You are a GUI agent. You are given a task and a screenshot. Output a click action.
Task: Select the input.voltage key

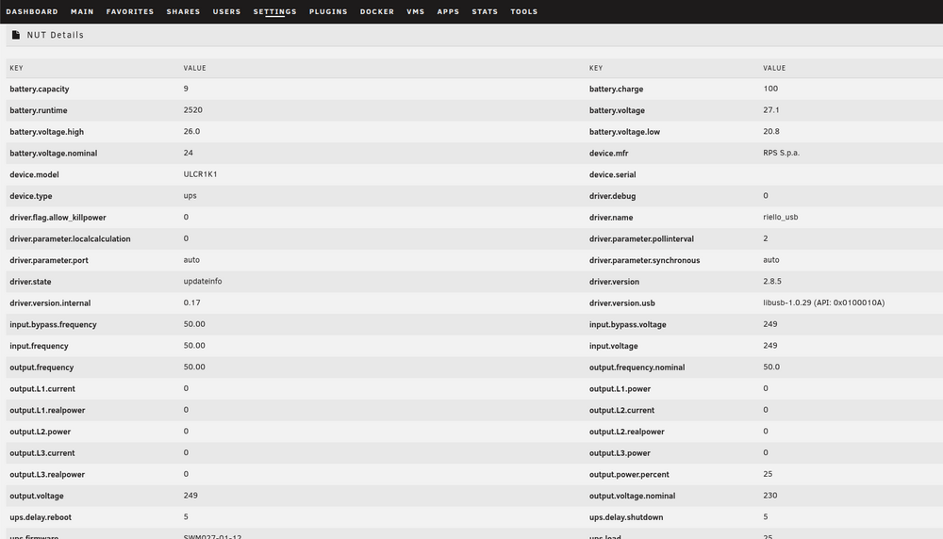coord(614,346)
